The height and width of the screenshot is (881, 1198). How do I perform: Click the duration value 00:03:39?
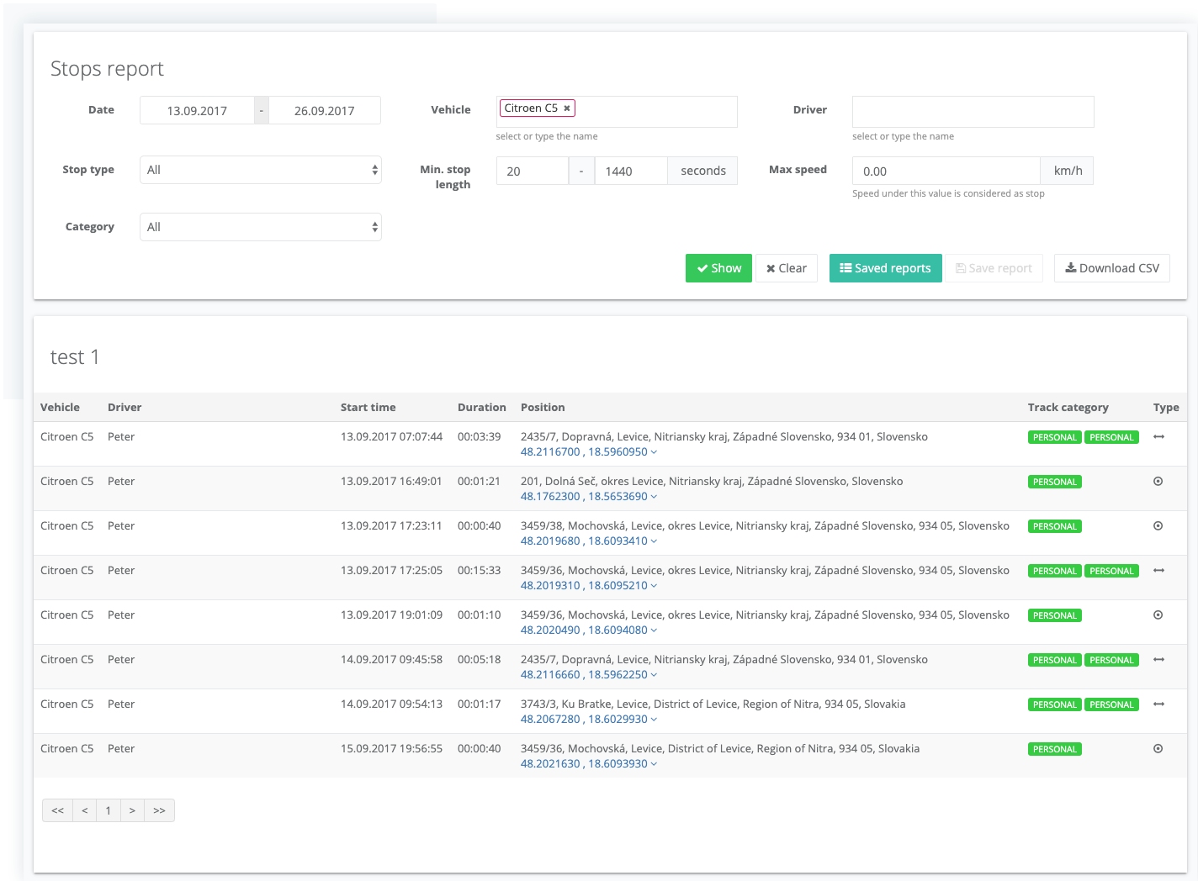click(479, 437)
